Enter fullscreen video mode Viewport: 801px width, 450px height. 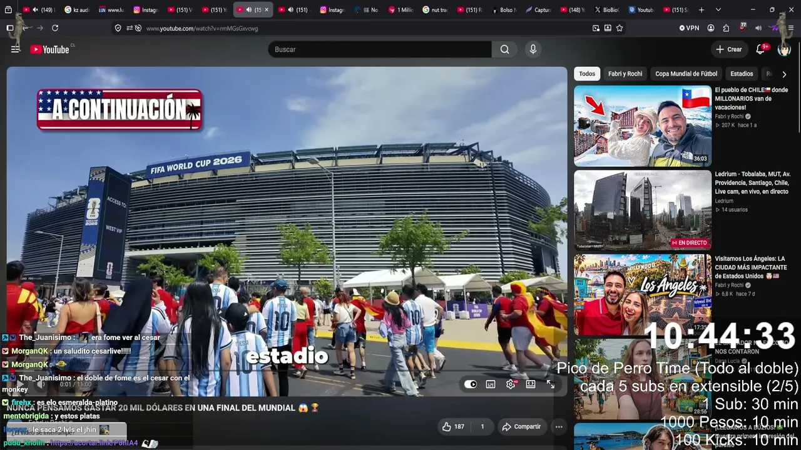point(551,384)
